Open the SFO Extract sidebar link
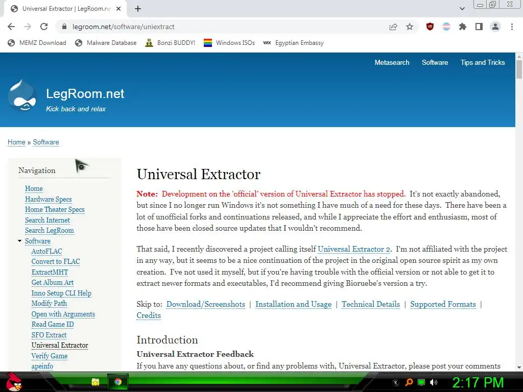Screen dimensions: 523x392 pos(49,335)
